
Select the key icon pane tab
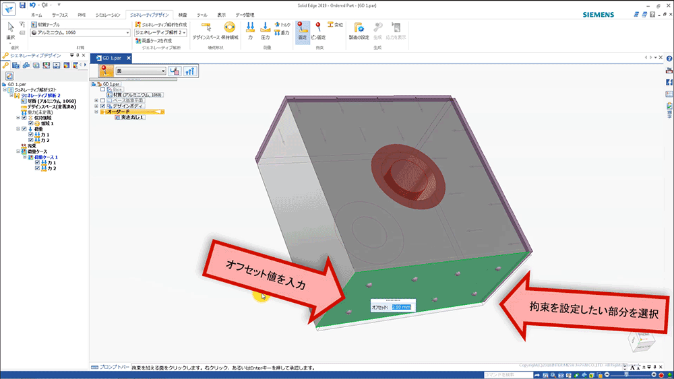point(5,65)
